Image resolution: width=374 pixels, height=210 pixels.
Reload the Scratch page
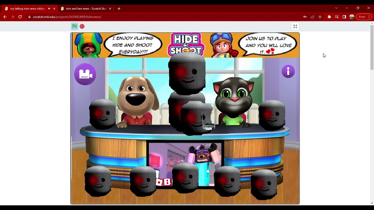(x=20, y=17)
